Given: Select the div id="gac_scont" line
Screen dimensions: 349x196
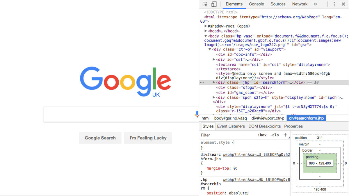Looking at the screenshot, I should [x=245, y=93].
